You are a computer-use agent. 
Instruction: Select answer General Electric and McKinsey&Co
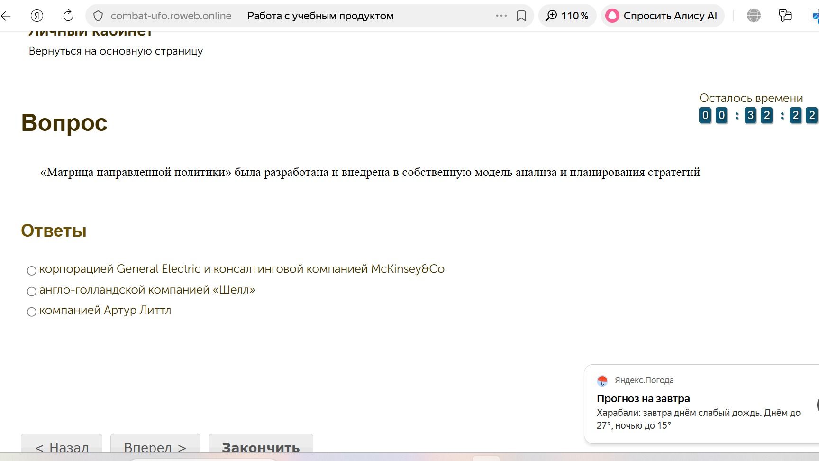tap(32, 271)
